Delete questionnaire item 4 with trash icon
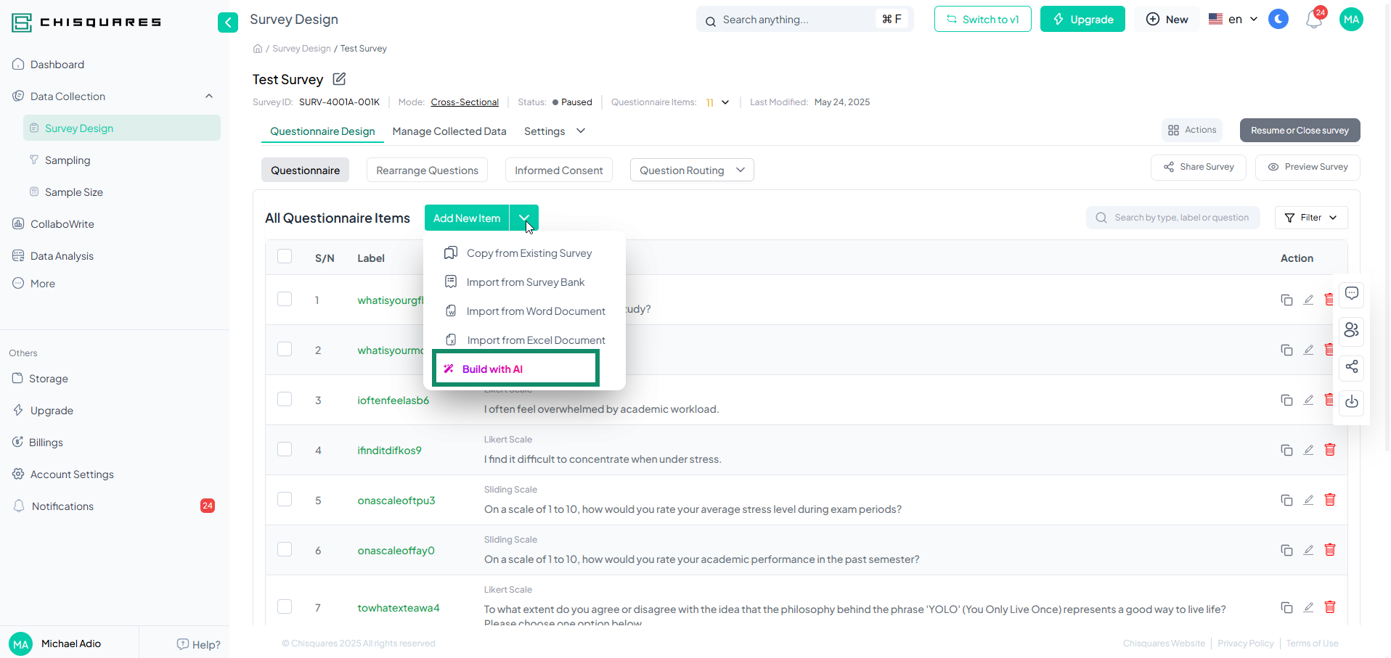The height and width of the screenshot is (658, 1391). tap(1329, 450)
